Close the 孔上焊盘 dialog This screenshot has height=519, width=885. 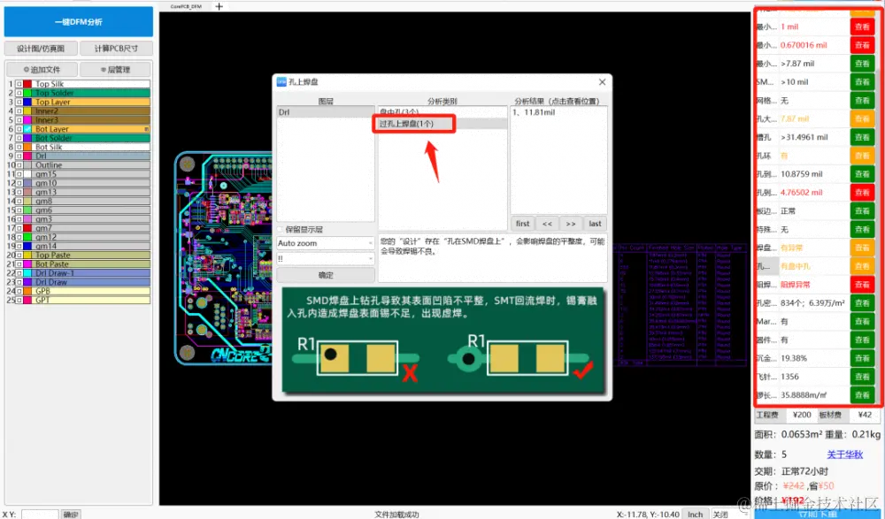(602, 82)
